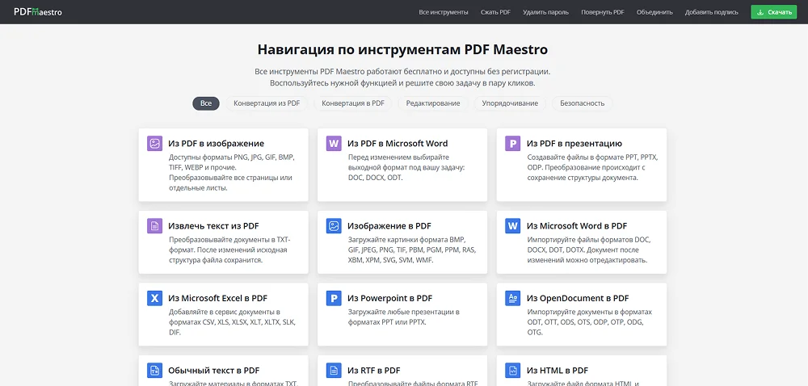Click the P icon for Из Powerpoint в PDF
Viewport: 808px width, 386px height.
coord(333,299)
